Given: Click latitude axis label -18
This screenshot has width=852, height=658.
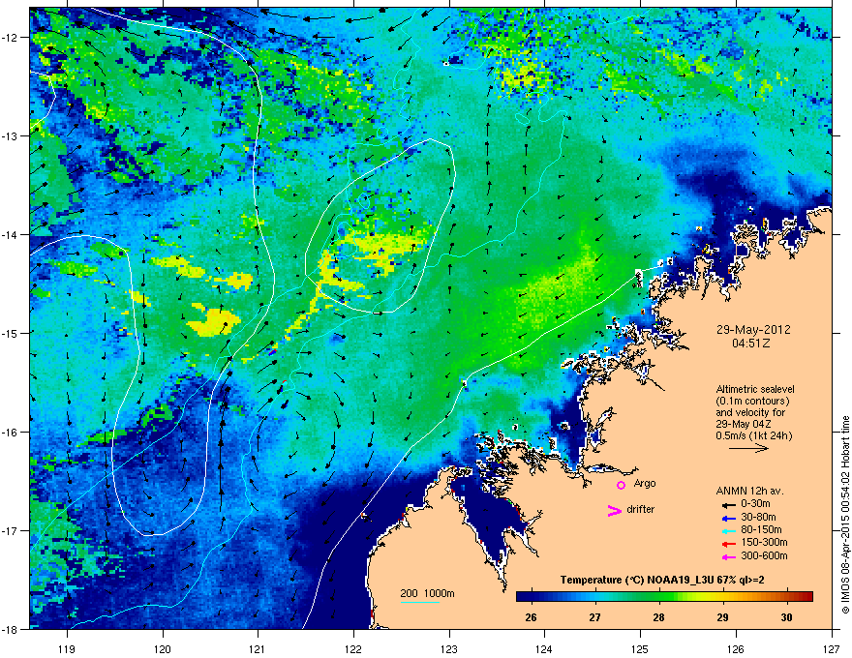Looking at the screenshot, I should click(11, 629).
